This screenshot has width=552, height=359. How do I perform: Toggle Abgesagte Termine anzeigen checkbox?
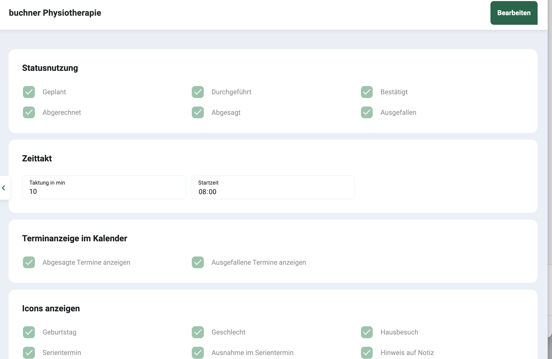(x=29, y=262)
